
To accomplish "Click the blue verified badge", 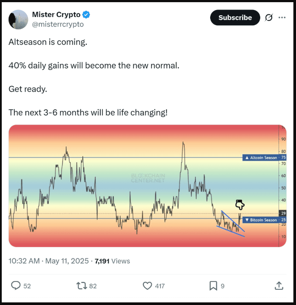I will tap(87, 14).
